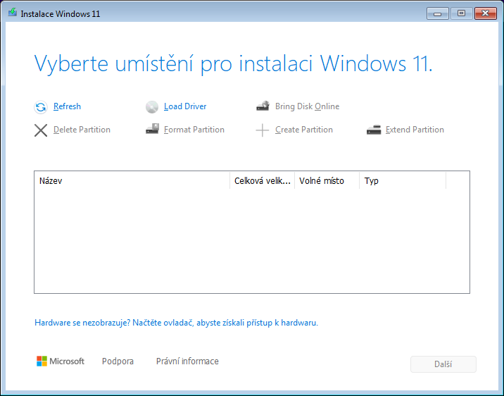Click the Extend Partition drive icon
The image size is (504, 396).
coord(374,130)
